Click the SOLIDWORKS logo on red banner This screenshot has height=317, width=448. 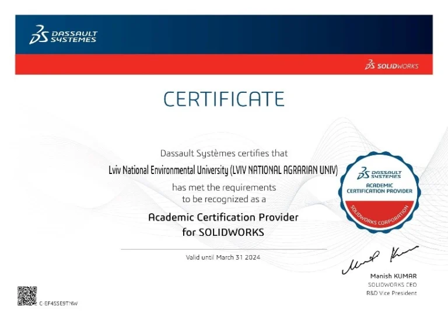click(x=391, y=65)
